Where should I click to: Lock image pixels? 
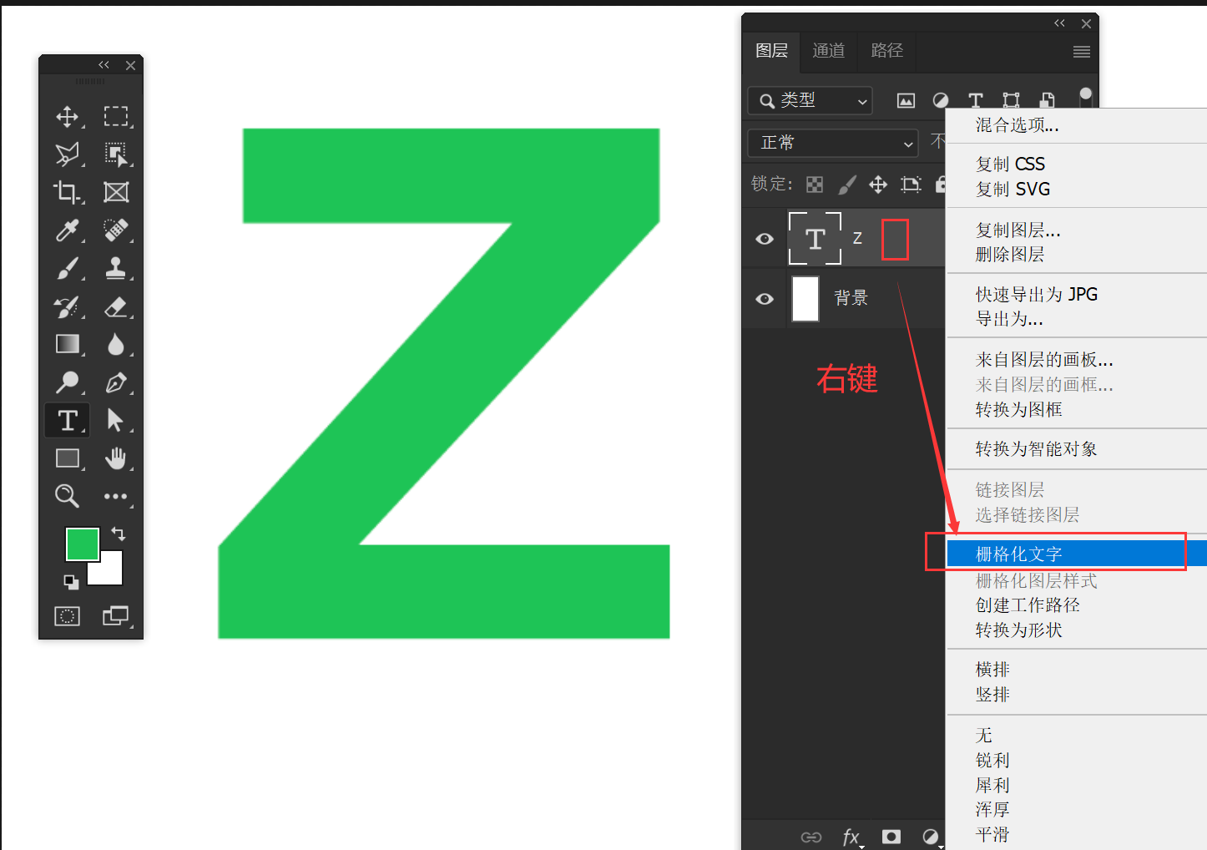[847, 185]
